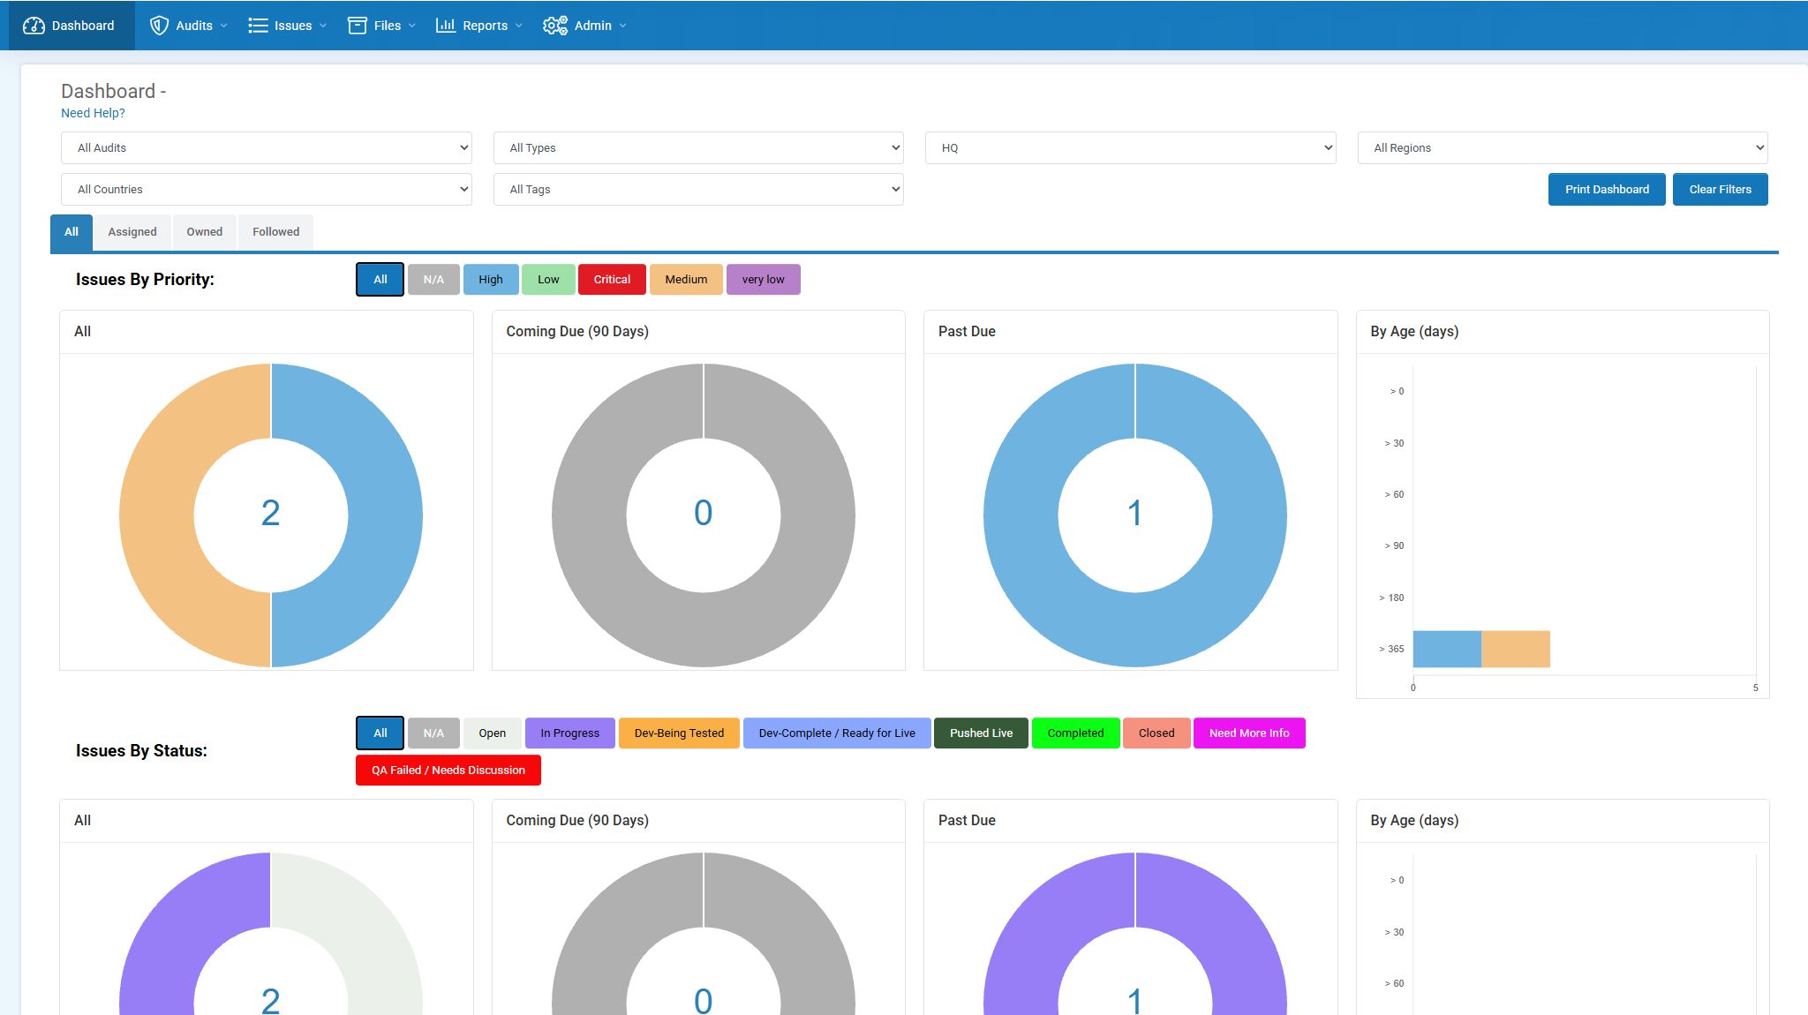The height and width of the screenshot is (1015, 1808).
Task: Click the priority Coming Due gray donut
Action: tap(817, 515)
